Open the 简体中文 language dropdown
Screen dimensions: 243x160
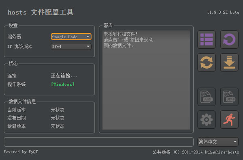coord(218,142)
